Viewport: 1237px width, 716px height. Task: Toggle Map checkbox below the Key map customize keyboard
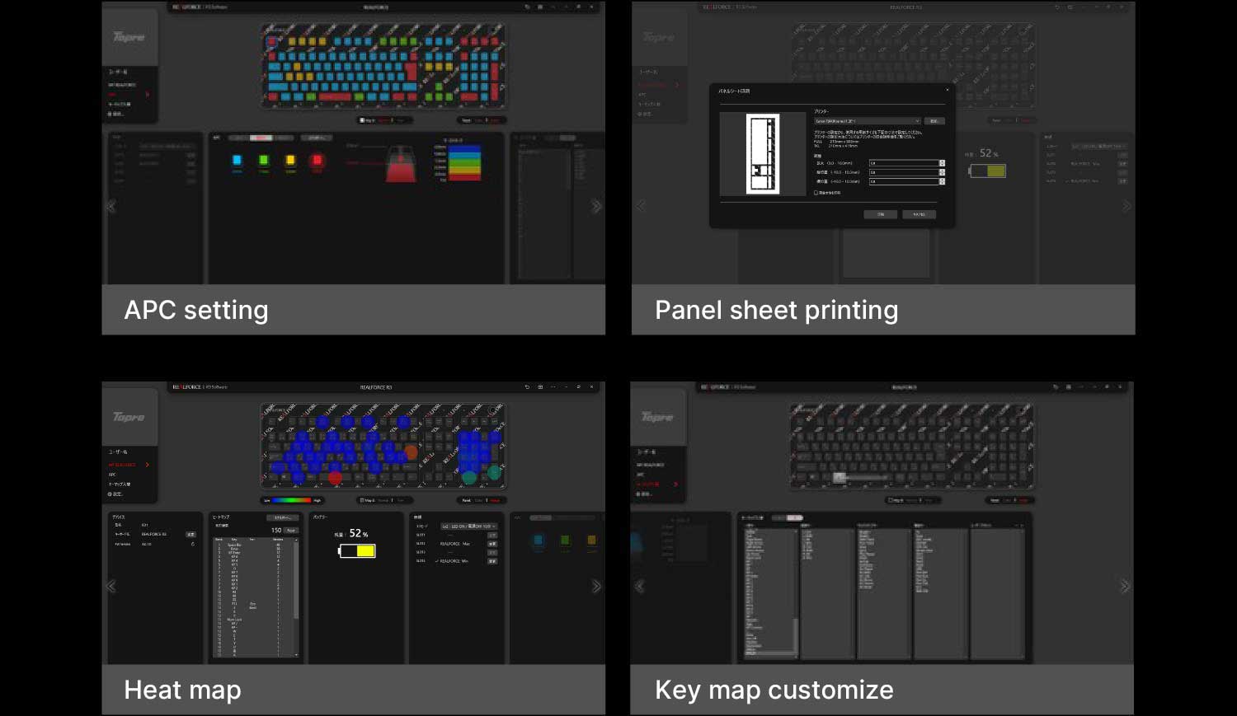tap(891, 500)
